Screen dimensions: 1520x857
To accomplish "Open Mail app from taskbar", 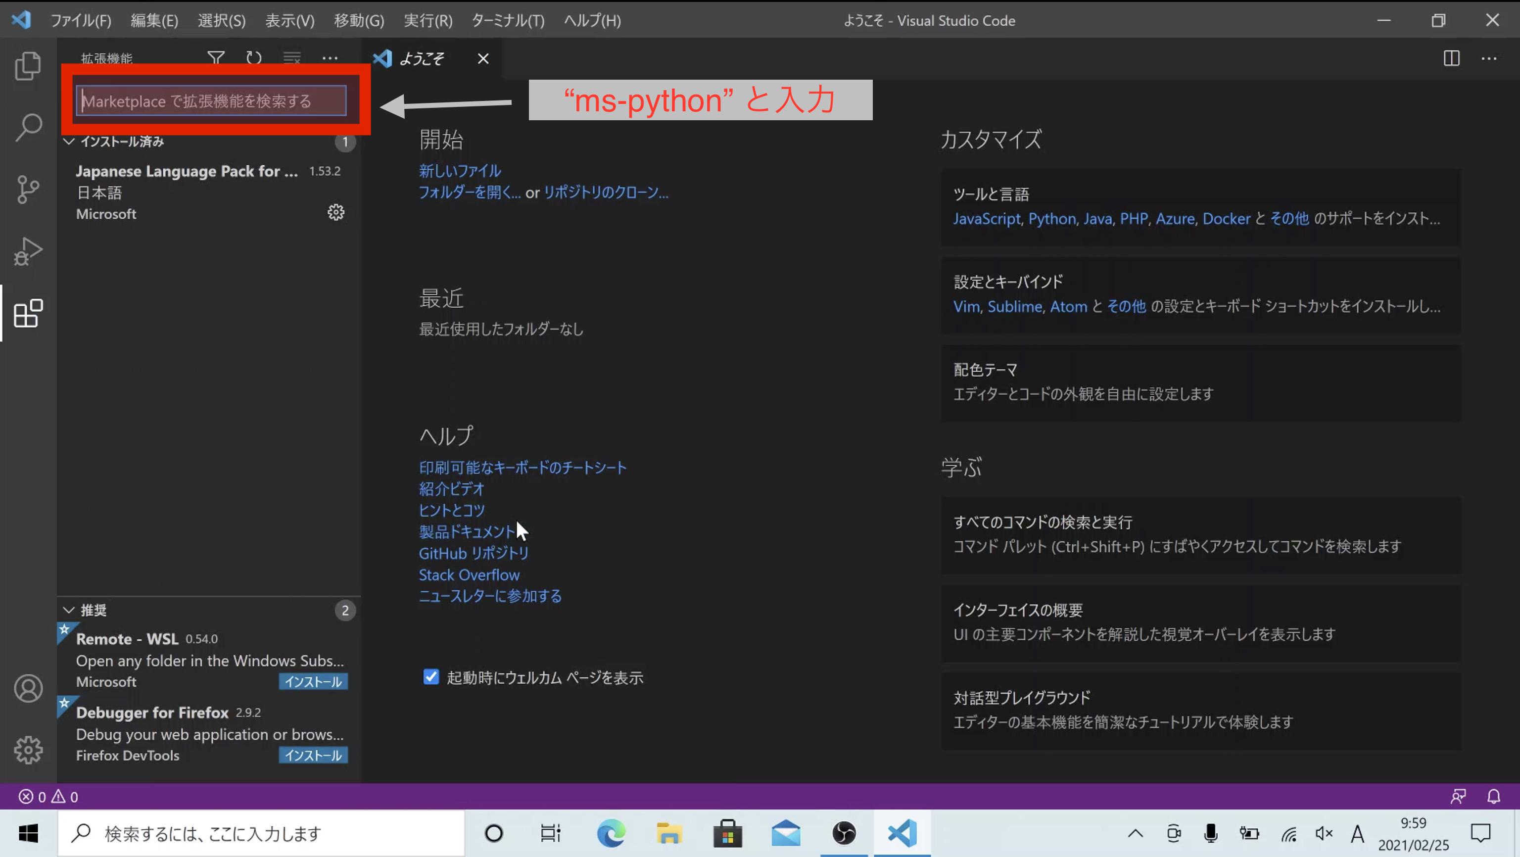I will click(x=785, y=833).
